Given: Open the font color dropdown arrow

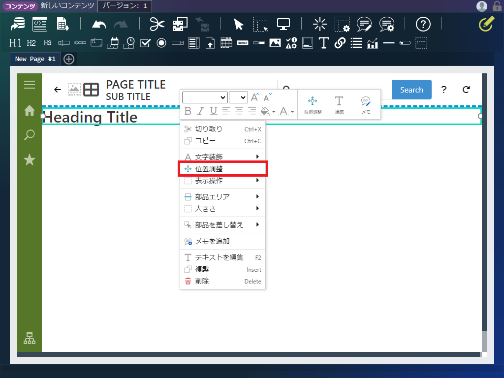Looking at the screenshot, I should click(x=292, y=112).
